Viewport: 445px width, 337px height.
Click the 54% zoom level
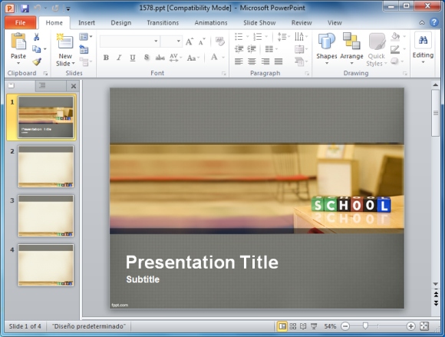click(330, 326)
